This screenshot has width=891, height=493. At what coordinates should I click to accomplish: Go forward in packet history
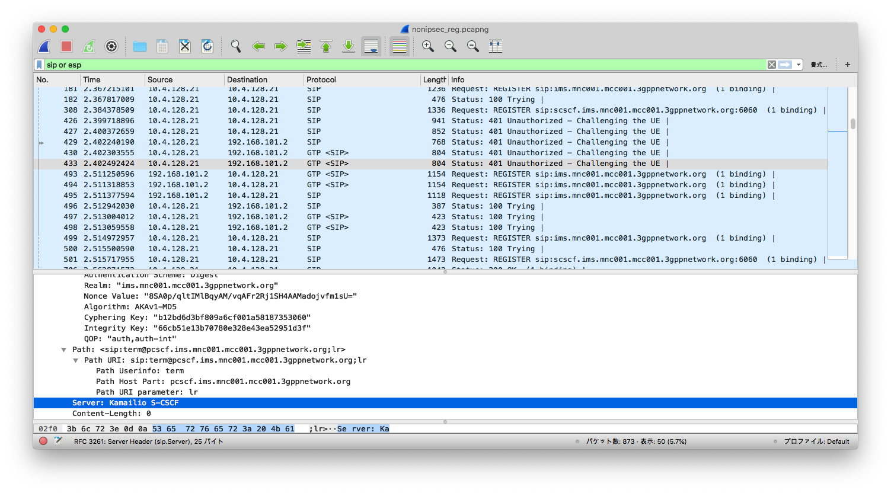[281, 46]
